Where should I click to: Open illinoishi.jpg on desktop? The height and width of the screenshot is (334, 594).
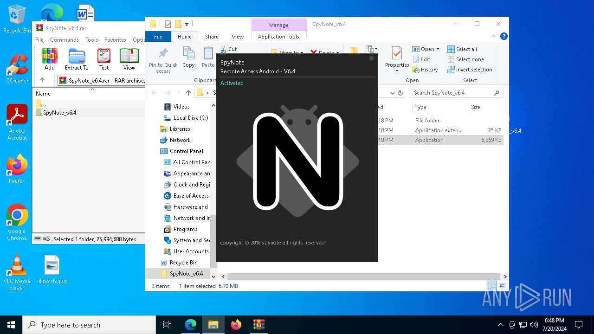coord(52,270)
